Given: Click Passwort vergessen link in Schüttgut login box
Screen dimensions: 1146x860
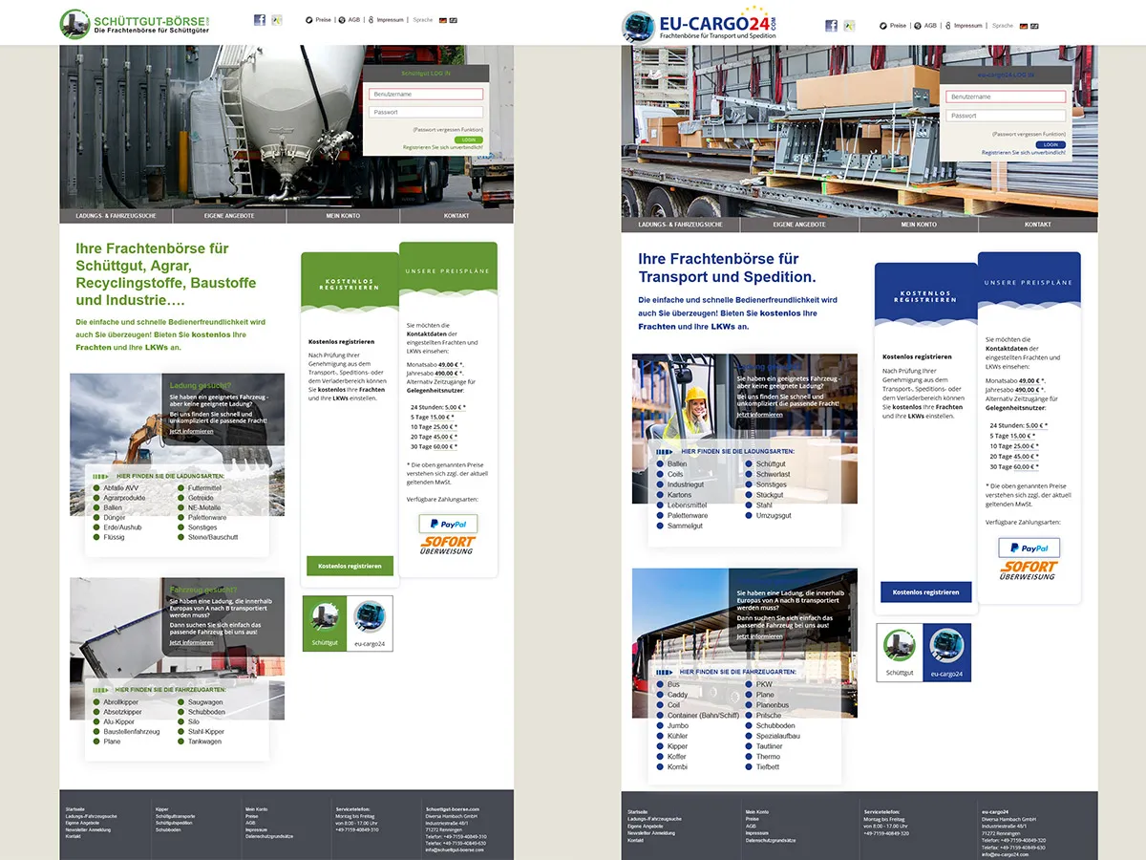Looking at the screenshot, I should [448, 129].
